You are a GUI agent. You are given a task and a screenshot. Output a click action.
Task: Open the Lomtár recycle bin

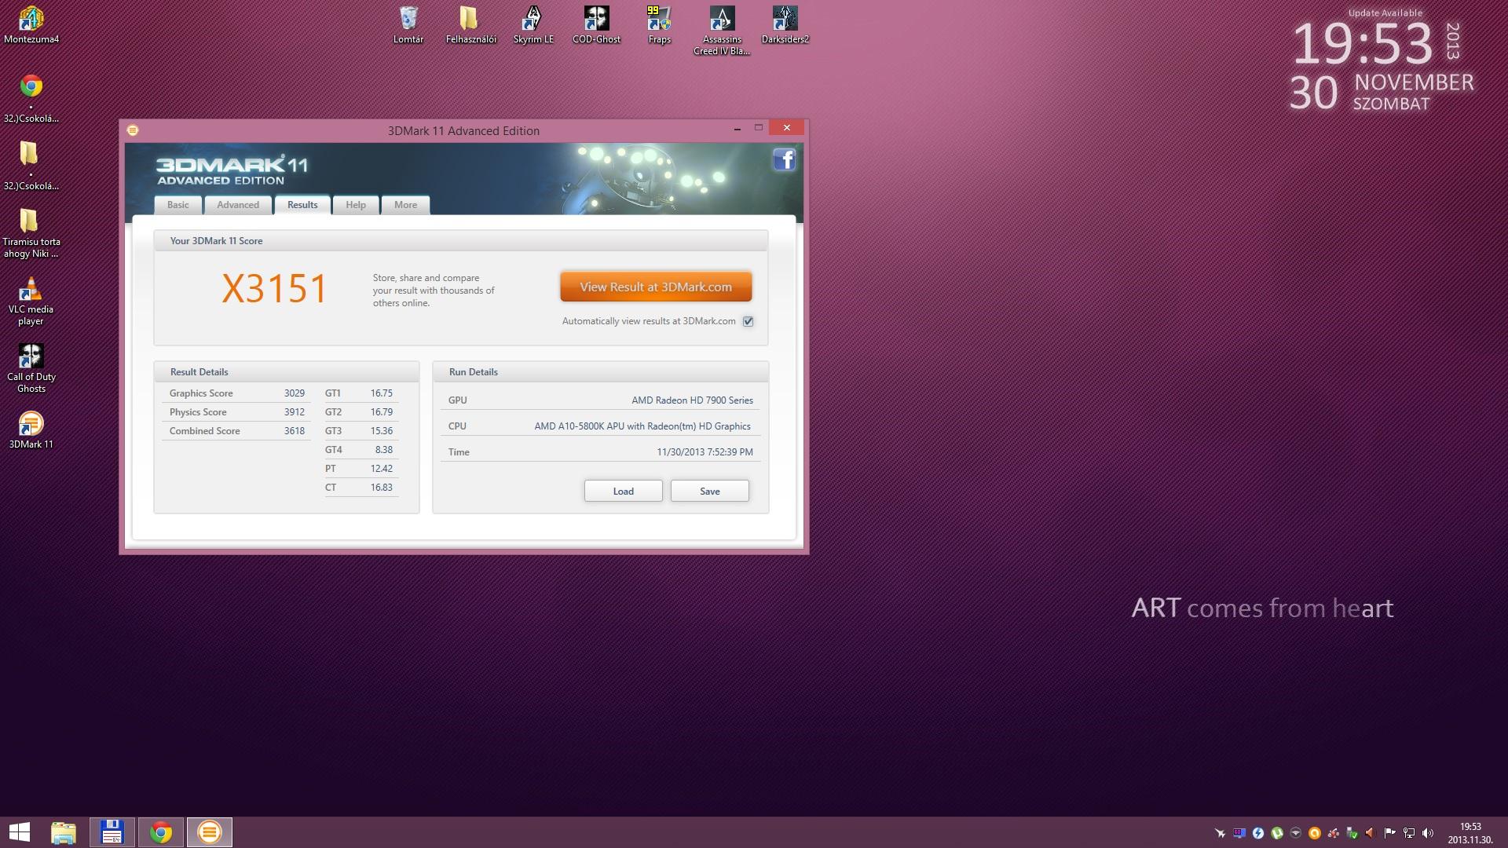[x=408, y=20]
